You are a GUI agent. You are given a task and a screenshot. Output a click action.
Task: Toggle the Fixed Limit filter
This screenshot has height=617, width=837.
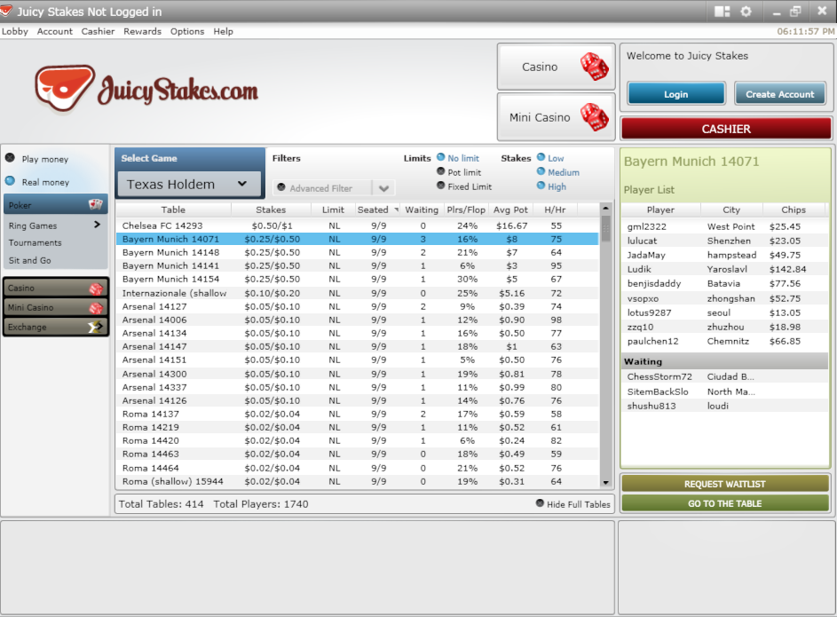coord(441,186)
